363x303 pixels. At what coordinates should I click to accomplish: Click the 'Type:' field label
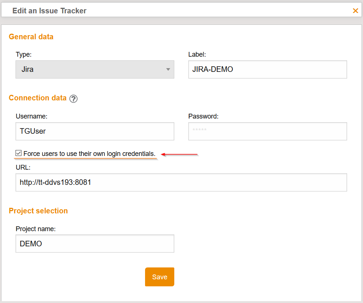pos(24,54)
